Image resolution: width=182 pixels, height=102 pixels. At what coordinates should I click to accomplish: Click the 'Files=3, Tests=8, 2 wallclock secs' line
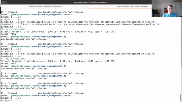(x=58, y=32)
